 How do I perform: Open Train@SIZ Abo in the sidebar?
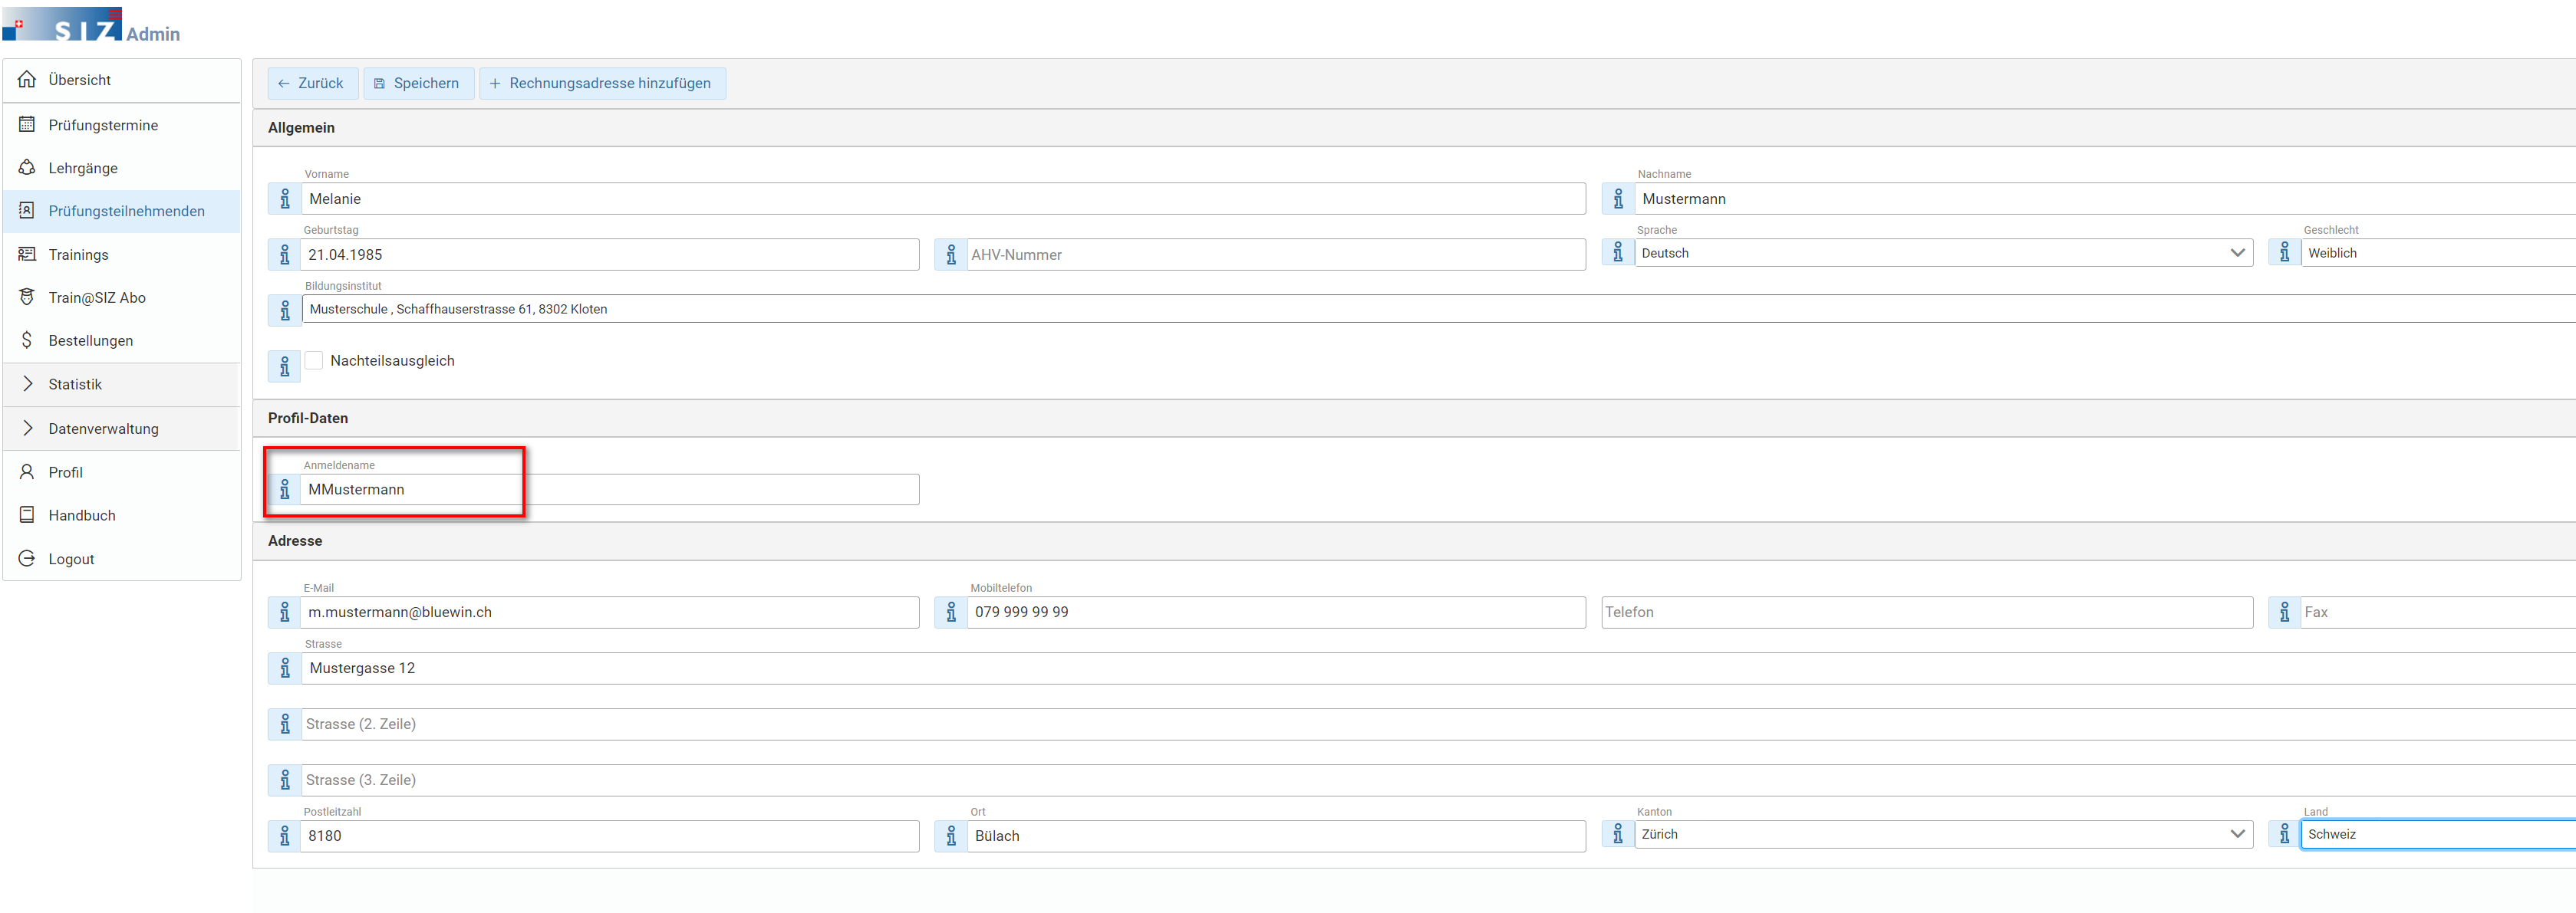pyautogui.click(x=122, y=297)
